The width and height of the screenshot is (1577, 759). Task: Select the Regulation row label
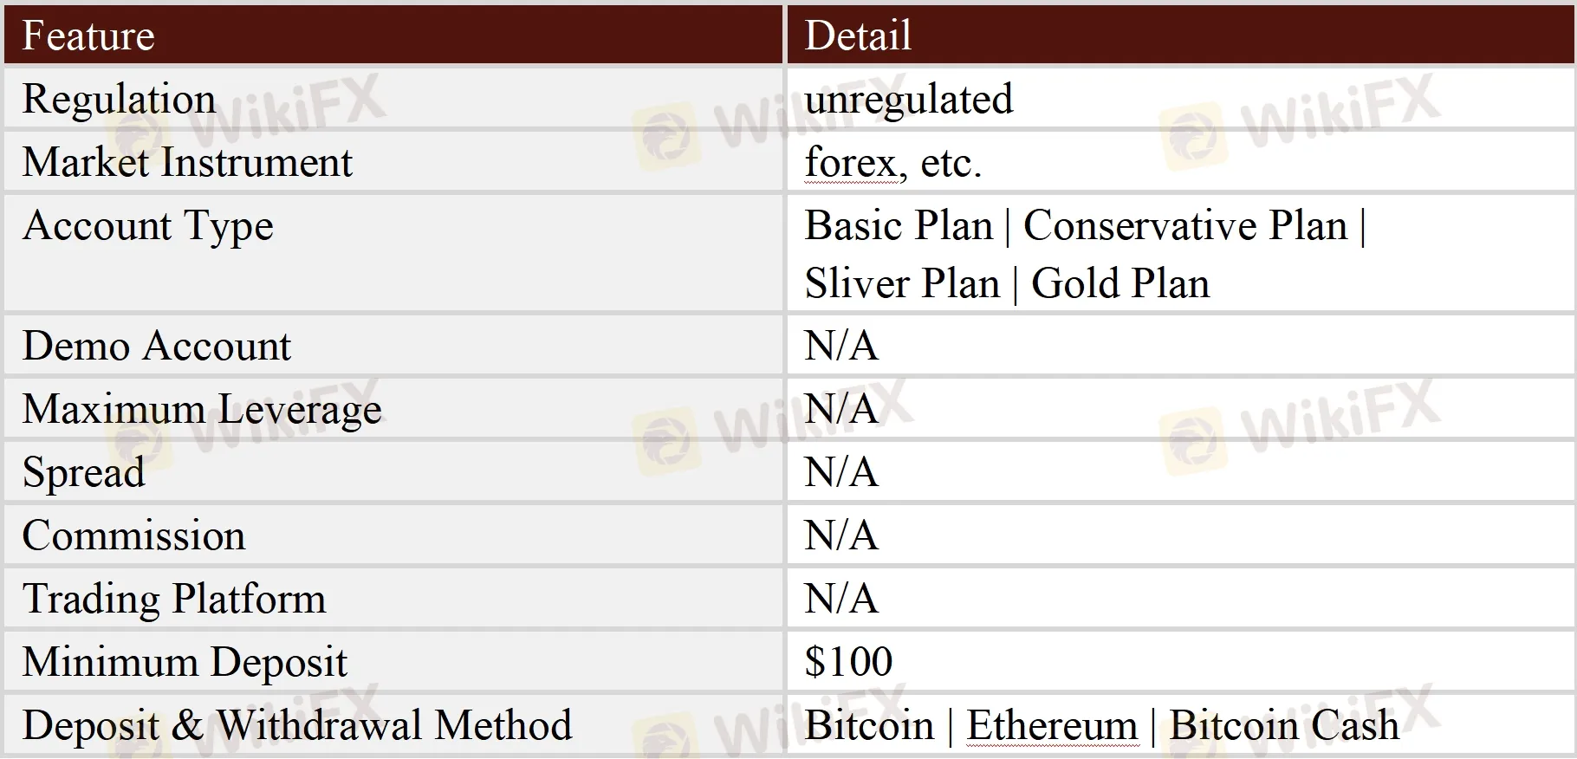119,99
